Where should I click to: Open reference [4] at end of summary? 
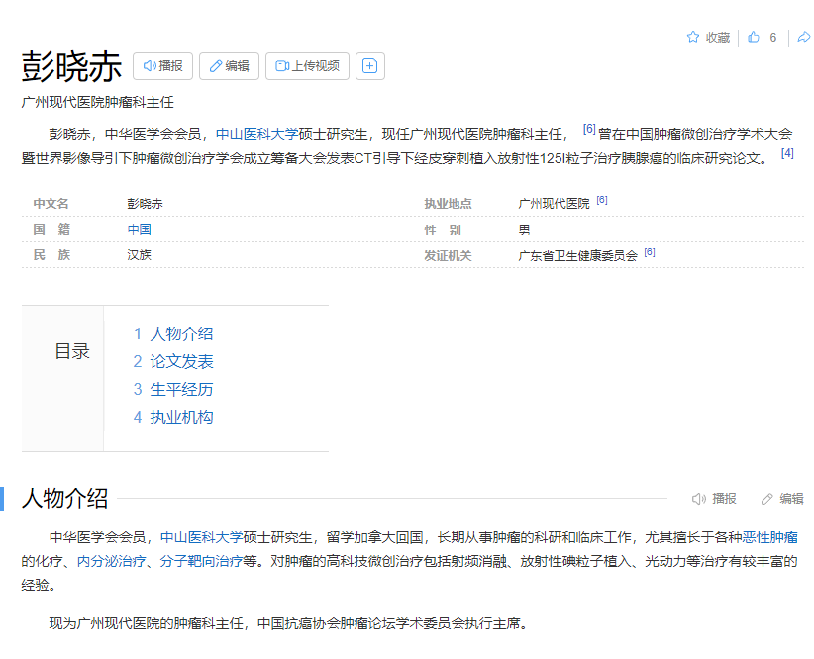coord(787,153)
